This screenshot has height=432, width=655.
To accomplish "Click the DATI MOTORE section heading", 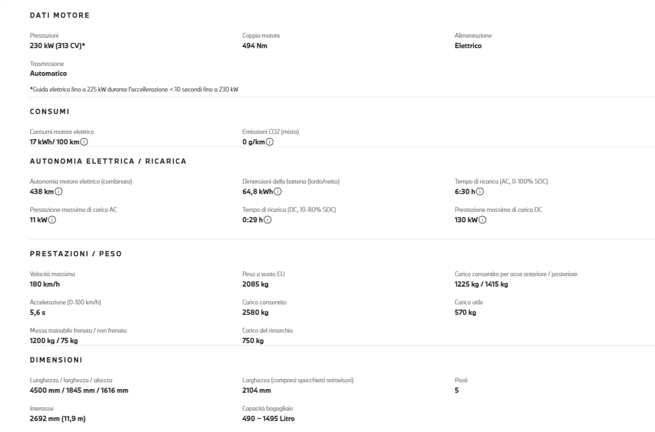I will pyautogui.click(x=60, y=15).
